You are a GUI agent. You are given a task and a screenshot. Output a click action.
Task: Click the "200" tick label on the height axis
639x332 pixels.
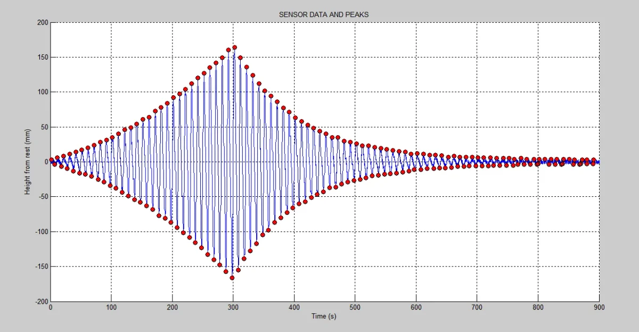43,23
